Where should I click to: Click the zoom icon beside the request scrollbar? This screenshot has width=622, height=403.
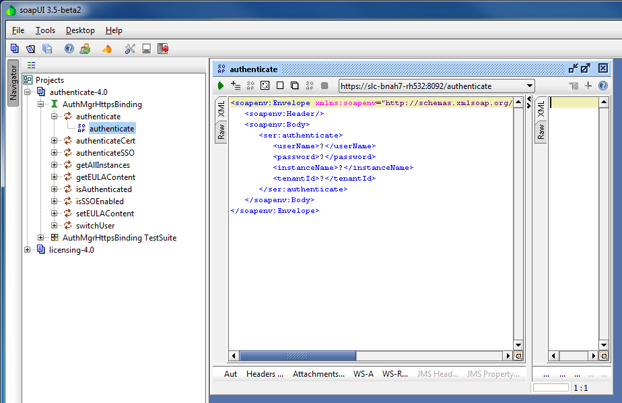click(518, 356)
